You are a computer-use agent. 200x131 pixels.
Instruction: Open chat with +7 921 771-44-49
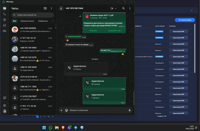(x=33, y=107)
